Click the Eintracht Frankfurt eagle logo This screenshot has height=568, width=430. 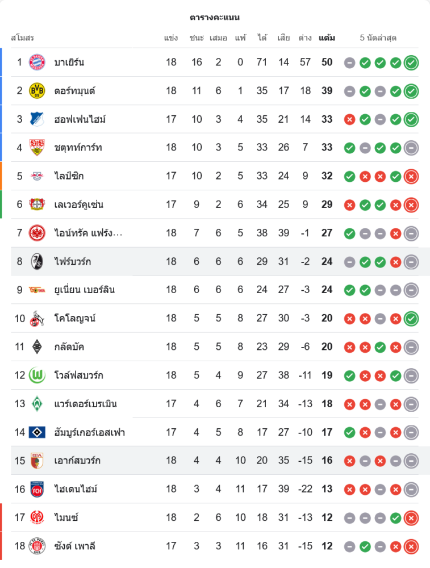[37, 233]
